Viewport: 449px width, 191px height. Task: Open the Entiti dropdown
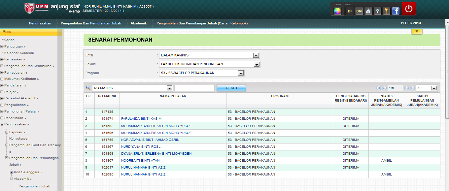[209, 55]
